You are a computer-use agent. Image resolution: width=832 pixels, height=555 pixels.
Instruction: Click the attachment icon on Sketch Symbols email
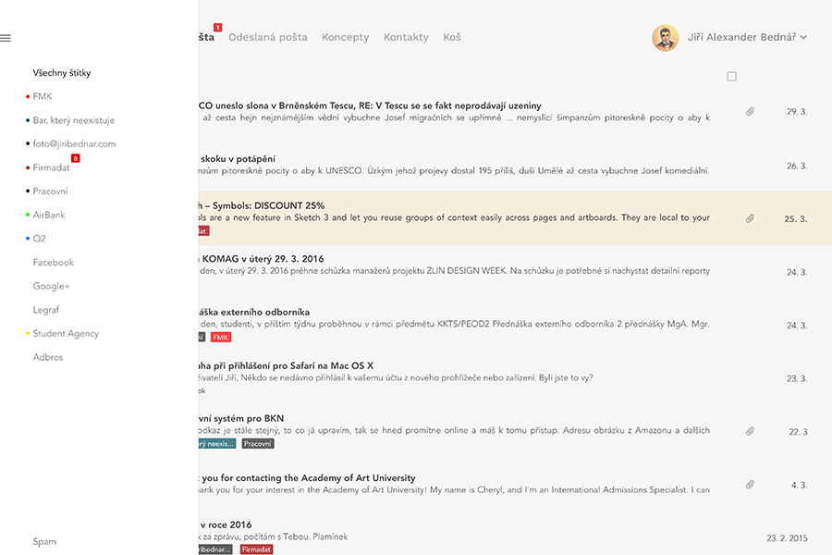click(x=751, y=218)
